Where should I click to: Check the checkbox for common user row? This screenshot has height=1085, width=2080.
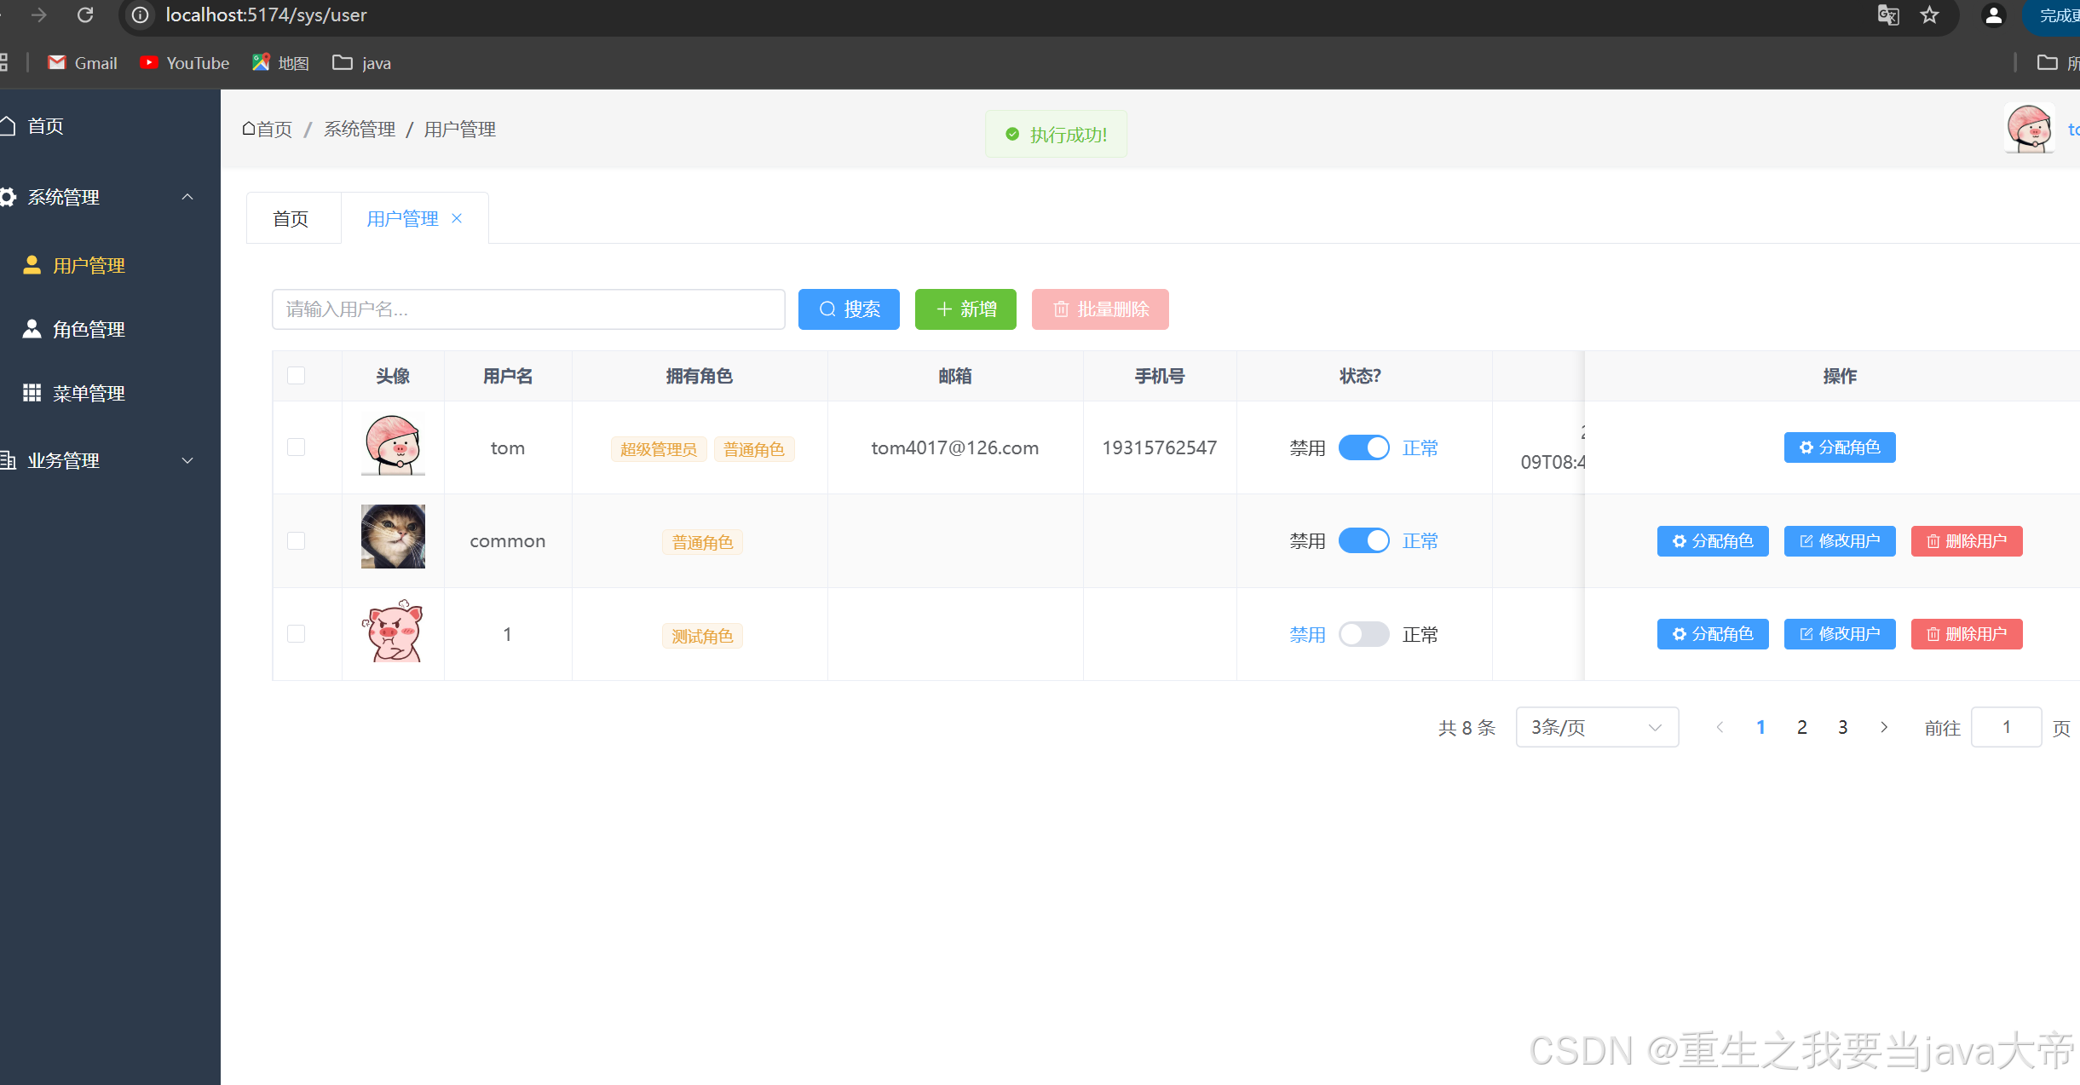pos(296,540)
